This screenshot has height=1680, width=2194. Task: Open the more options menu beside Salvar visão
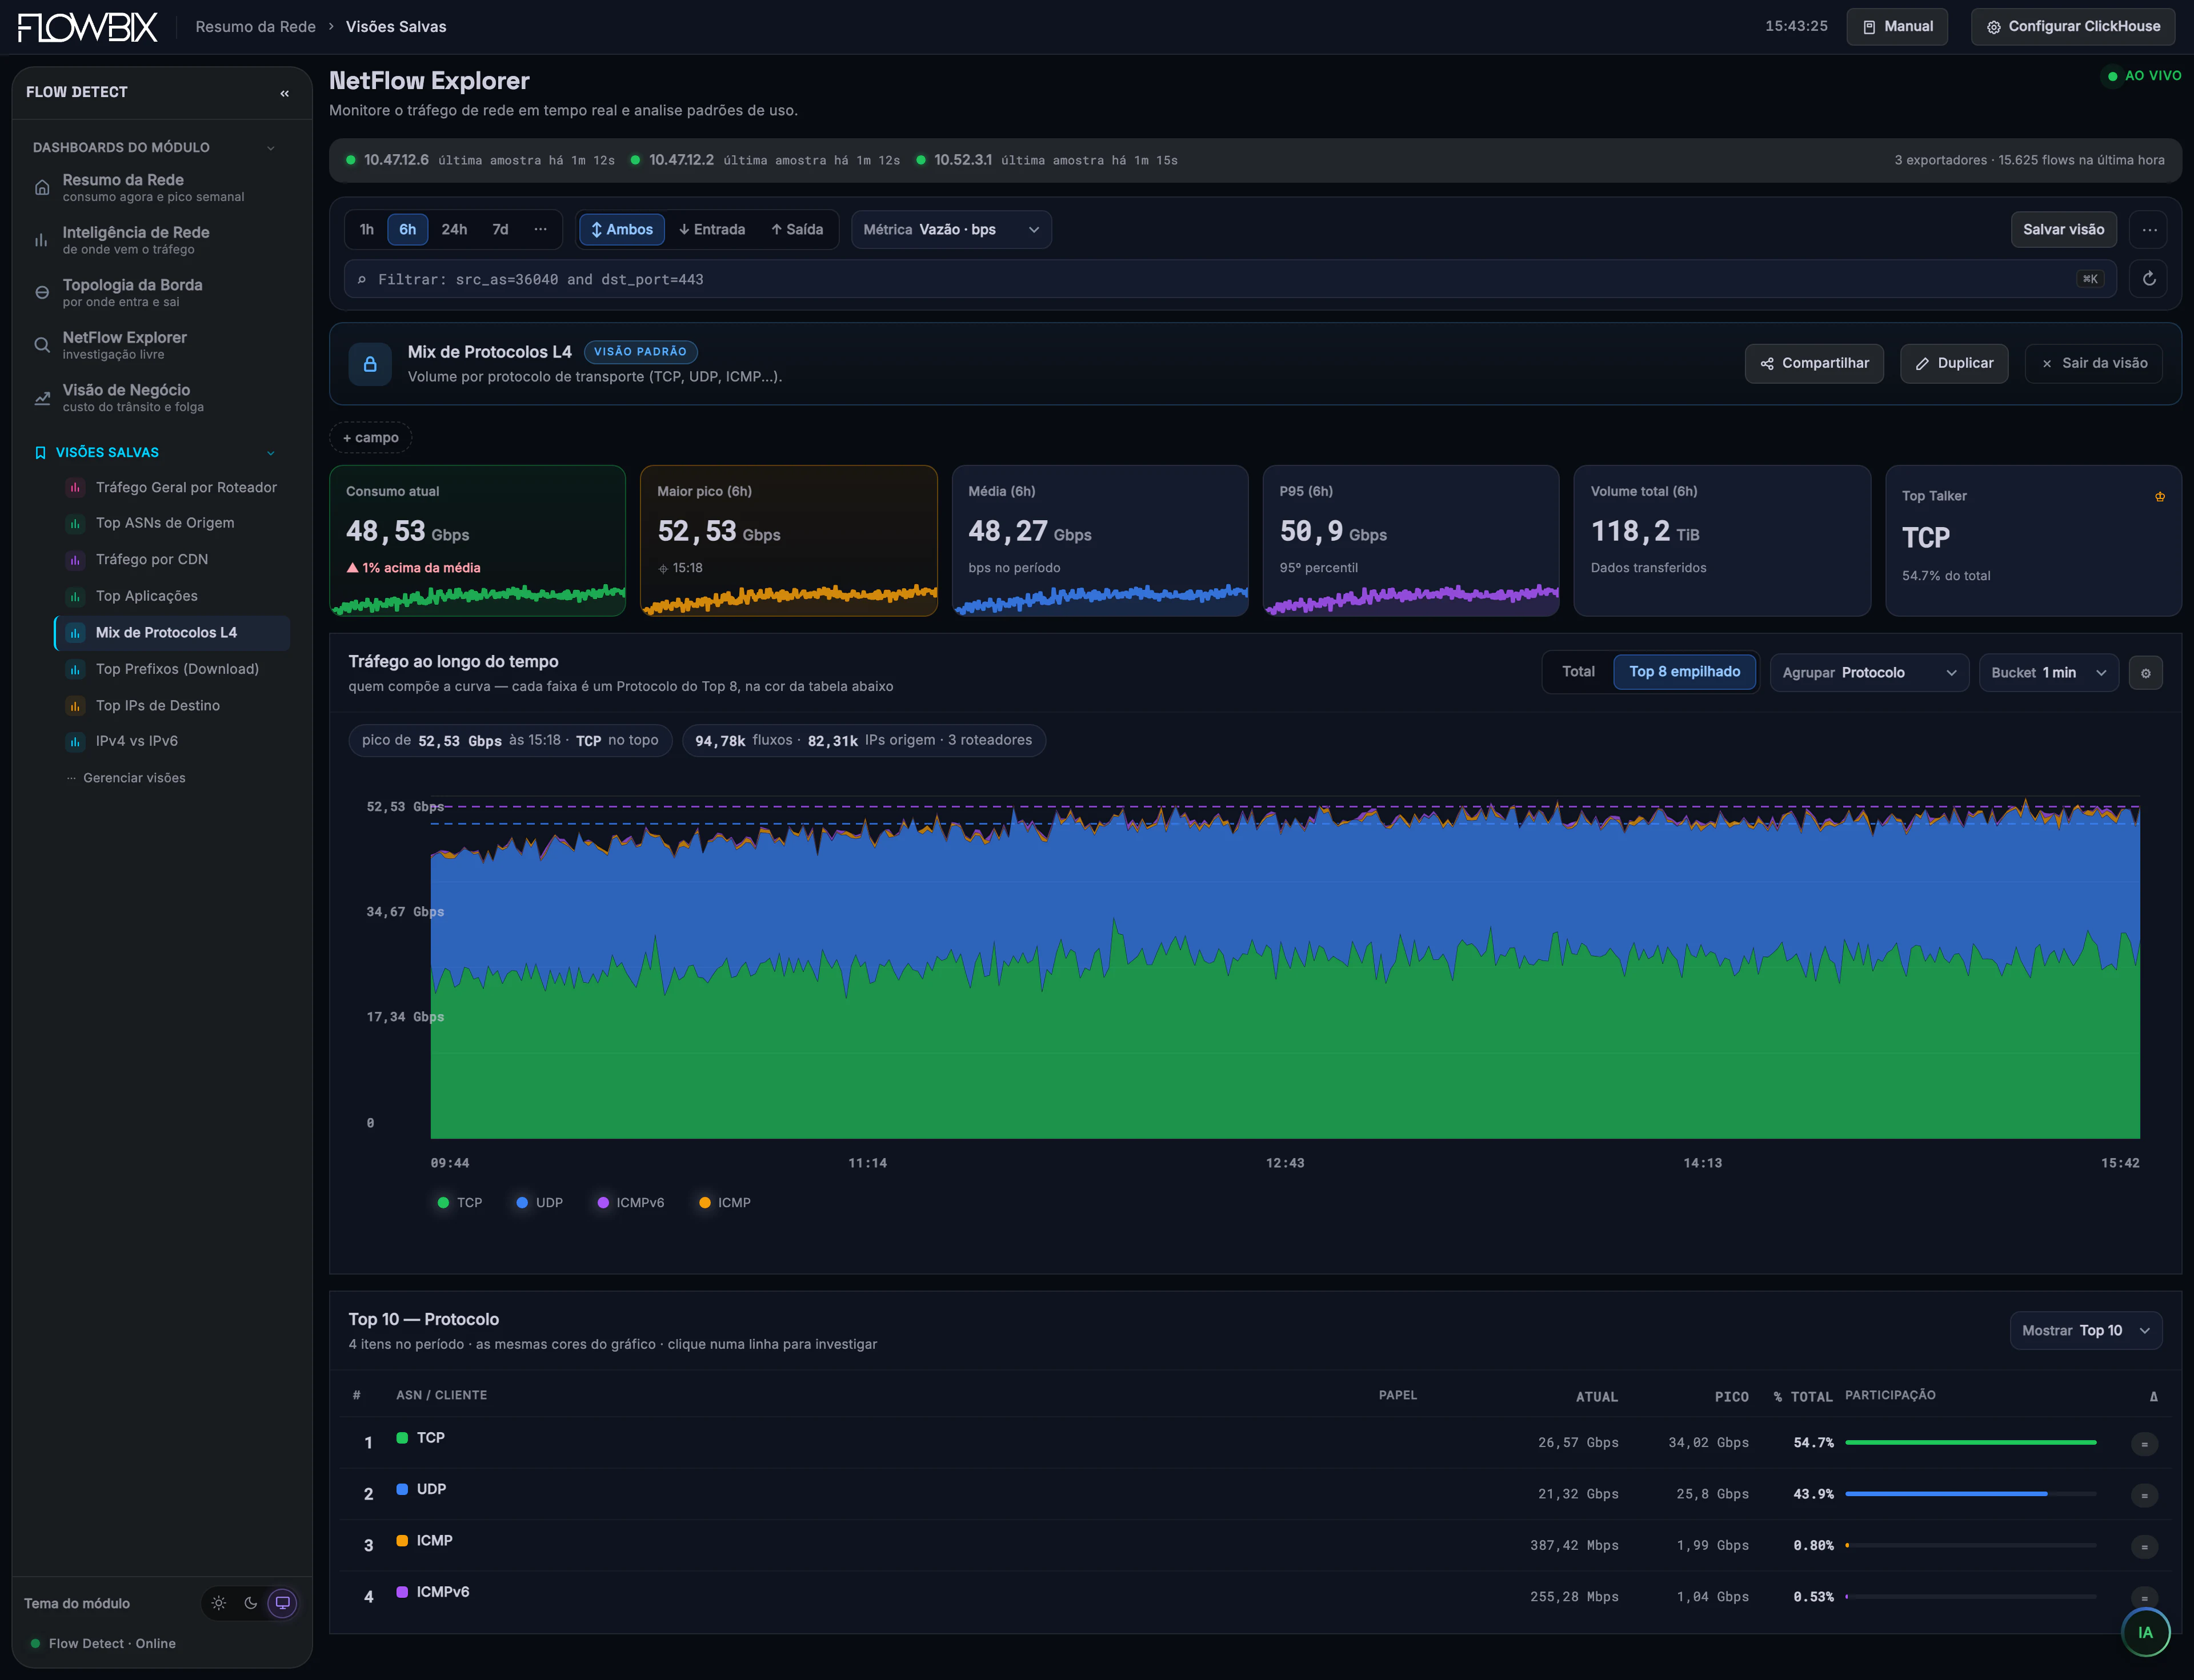tap(2149, 230)
